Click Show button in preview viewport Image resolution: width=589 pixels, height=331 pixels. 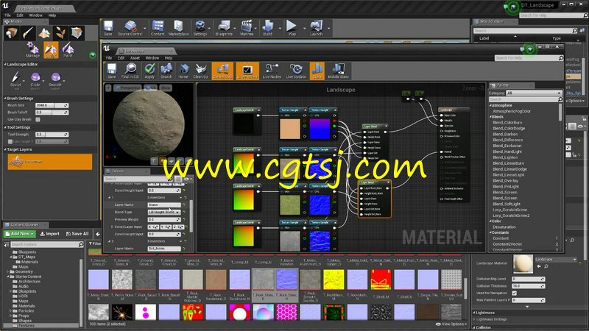[x=165, y=88]
